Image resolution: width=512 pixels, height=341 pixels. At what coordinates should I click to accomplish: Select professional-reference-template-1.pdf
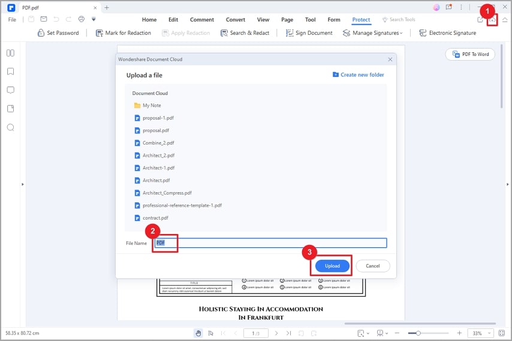[178, 205]
